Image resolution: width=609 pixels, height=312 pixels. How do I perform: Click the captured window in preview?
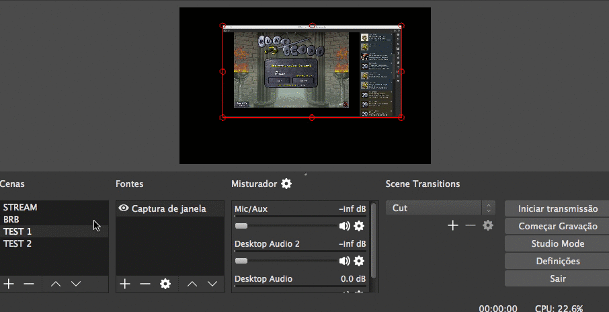point(312,71)
